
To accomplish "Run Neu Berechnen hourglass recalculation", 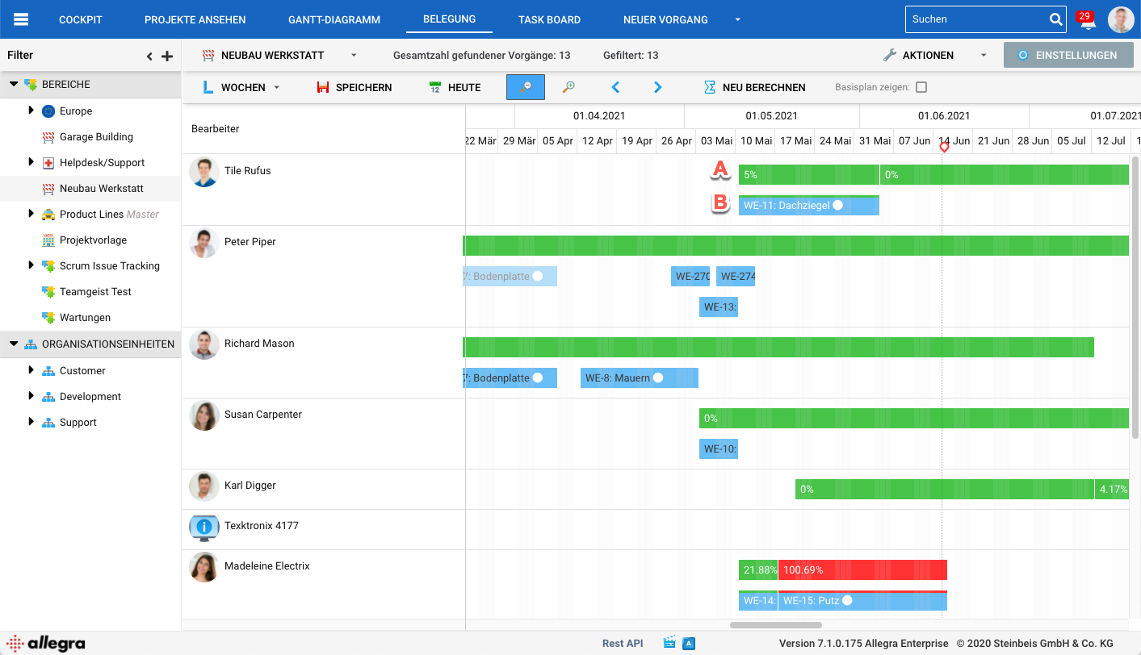I will (711, 86).
